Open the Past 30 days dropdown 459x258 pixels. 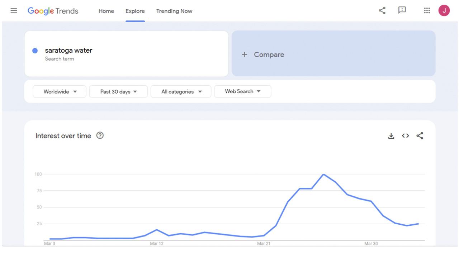[x=118, y=91]
